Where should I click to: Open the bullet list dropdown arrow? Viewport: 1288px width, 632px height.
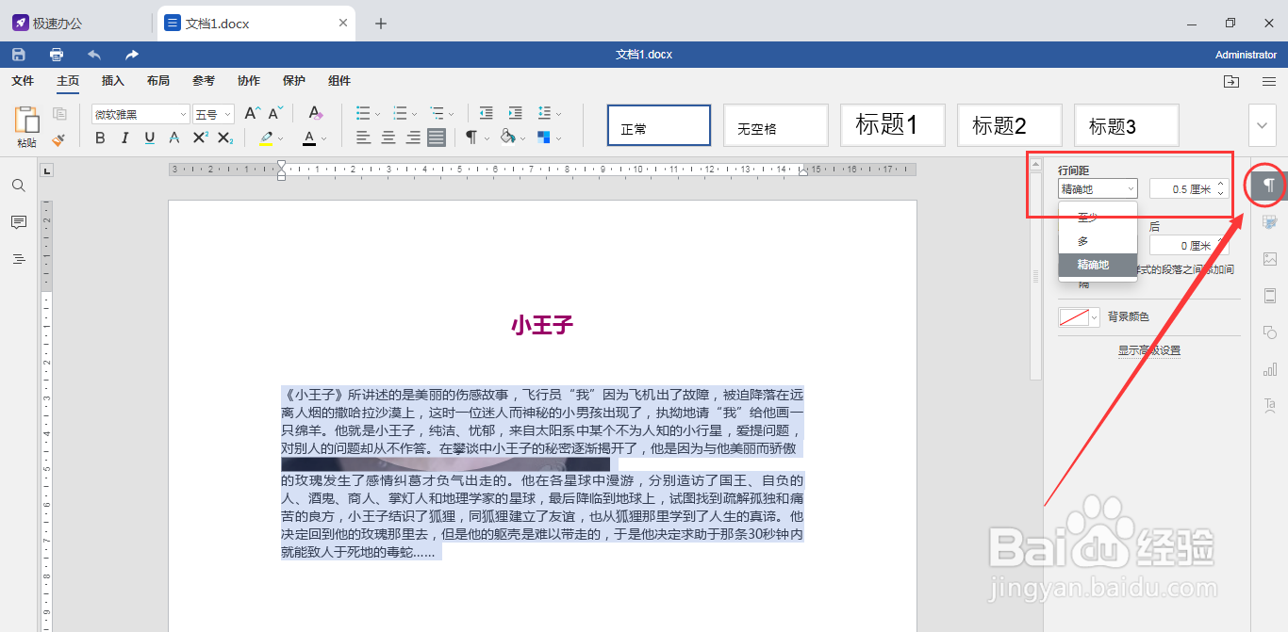376,114
